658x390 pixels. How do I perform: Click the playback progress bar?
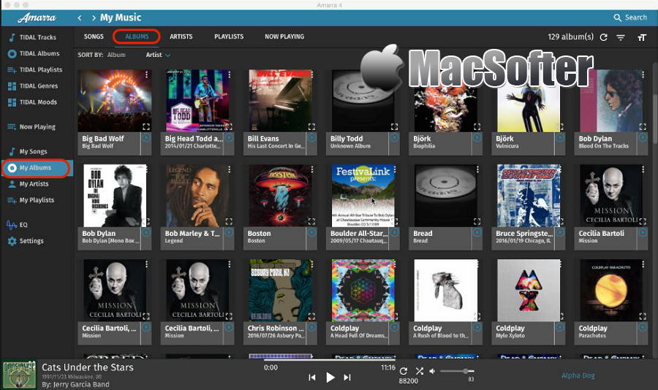(x=330, y=360)
